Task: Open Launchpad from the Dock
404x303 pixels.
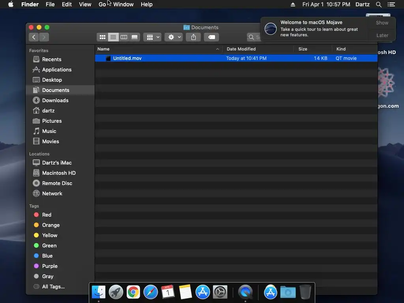Action: click(116, 292)
